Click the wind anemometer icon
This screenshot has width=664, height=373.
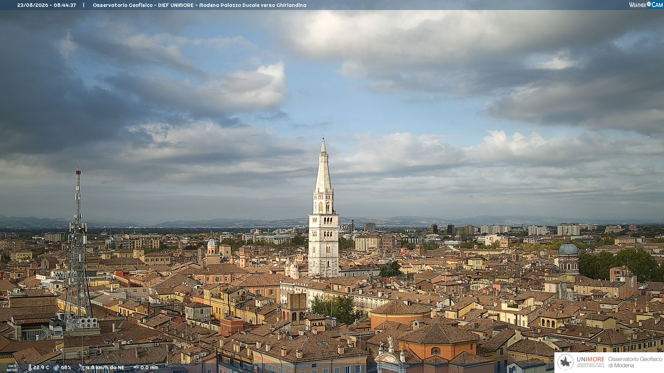[82, 367]
